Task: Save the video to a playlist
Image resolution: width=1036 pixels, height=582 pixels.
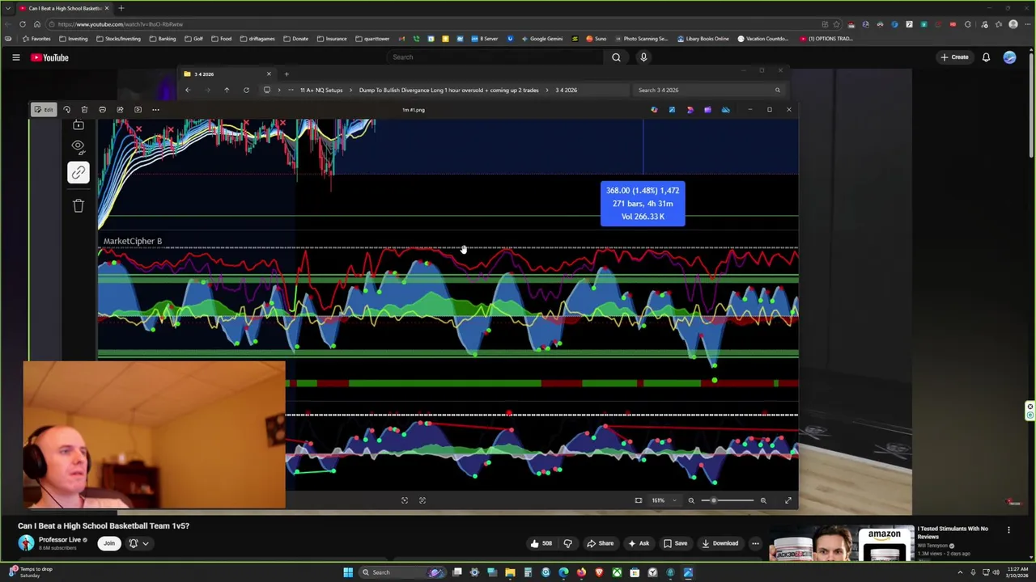Action: pos(674,543)
